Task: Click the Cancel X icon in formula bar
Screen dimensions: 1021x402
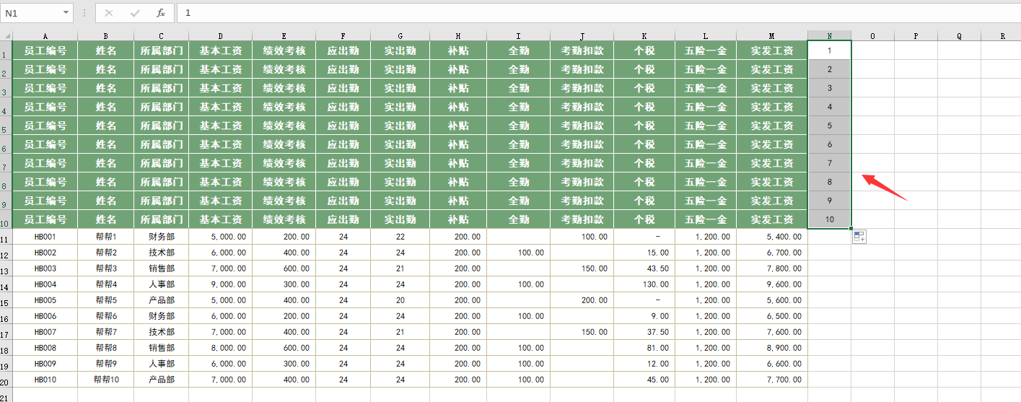Action: [x=109, y=13]
